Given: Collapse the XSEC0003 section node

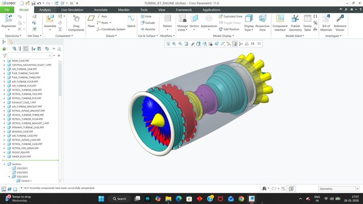Looking at the screenshot, I should click(x=9, y=176).
